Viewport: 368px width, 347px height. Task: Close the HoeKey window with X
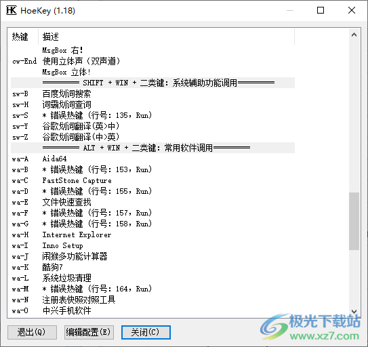(352, 10)
